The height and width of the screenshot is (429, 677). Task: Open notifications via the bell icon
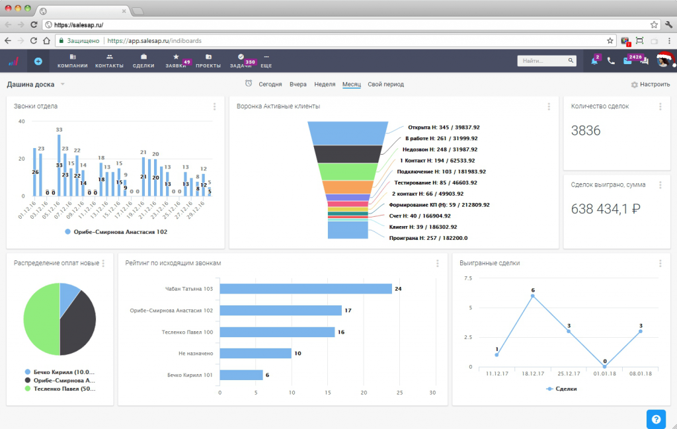593,60
